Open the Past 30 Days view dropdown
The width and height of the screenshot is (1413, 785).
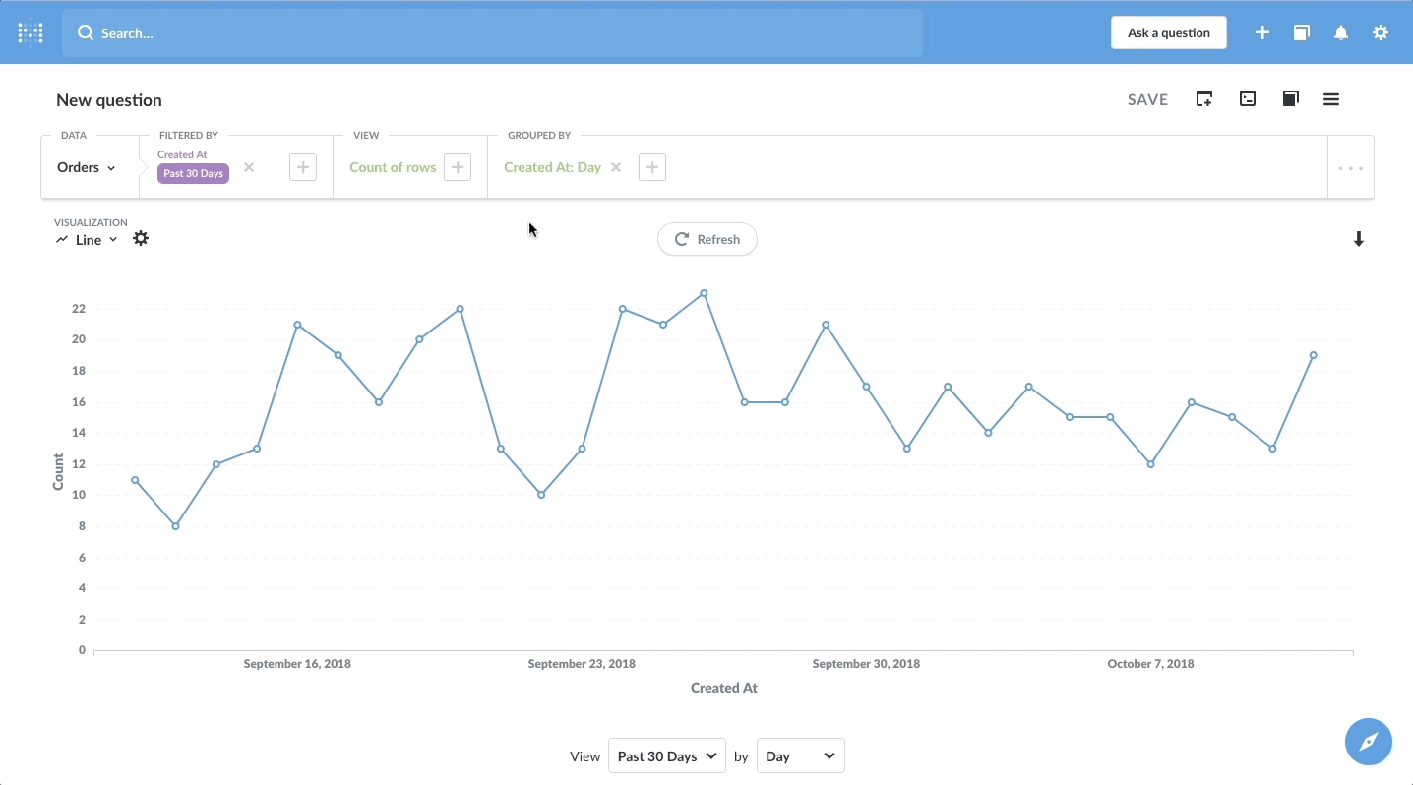pyautogui.click(x=667, y=756)
